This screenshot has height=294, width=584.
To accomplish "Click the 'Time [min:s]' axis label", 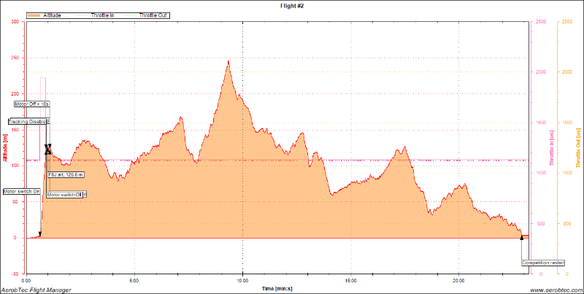I will (277, 289).
